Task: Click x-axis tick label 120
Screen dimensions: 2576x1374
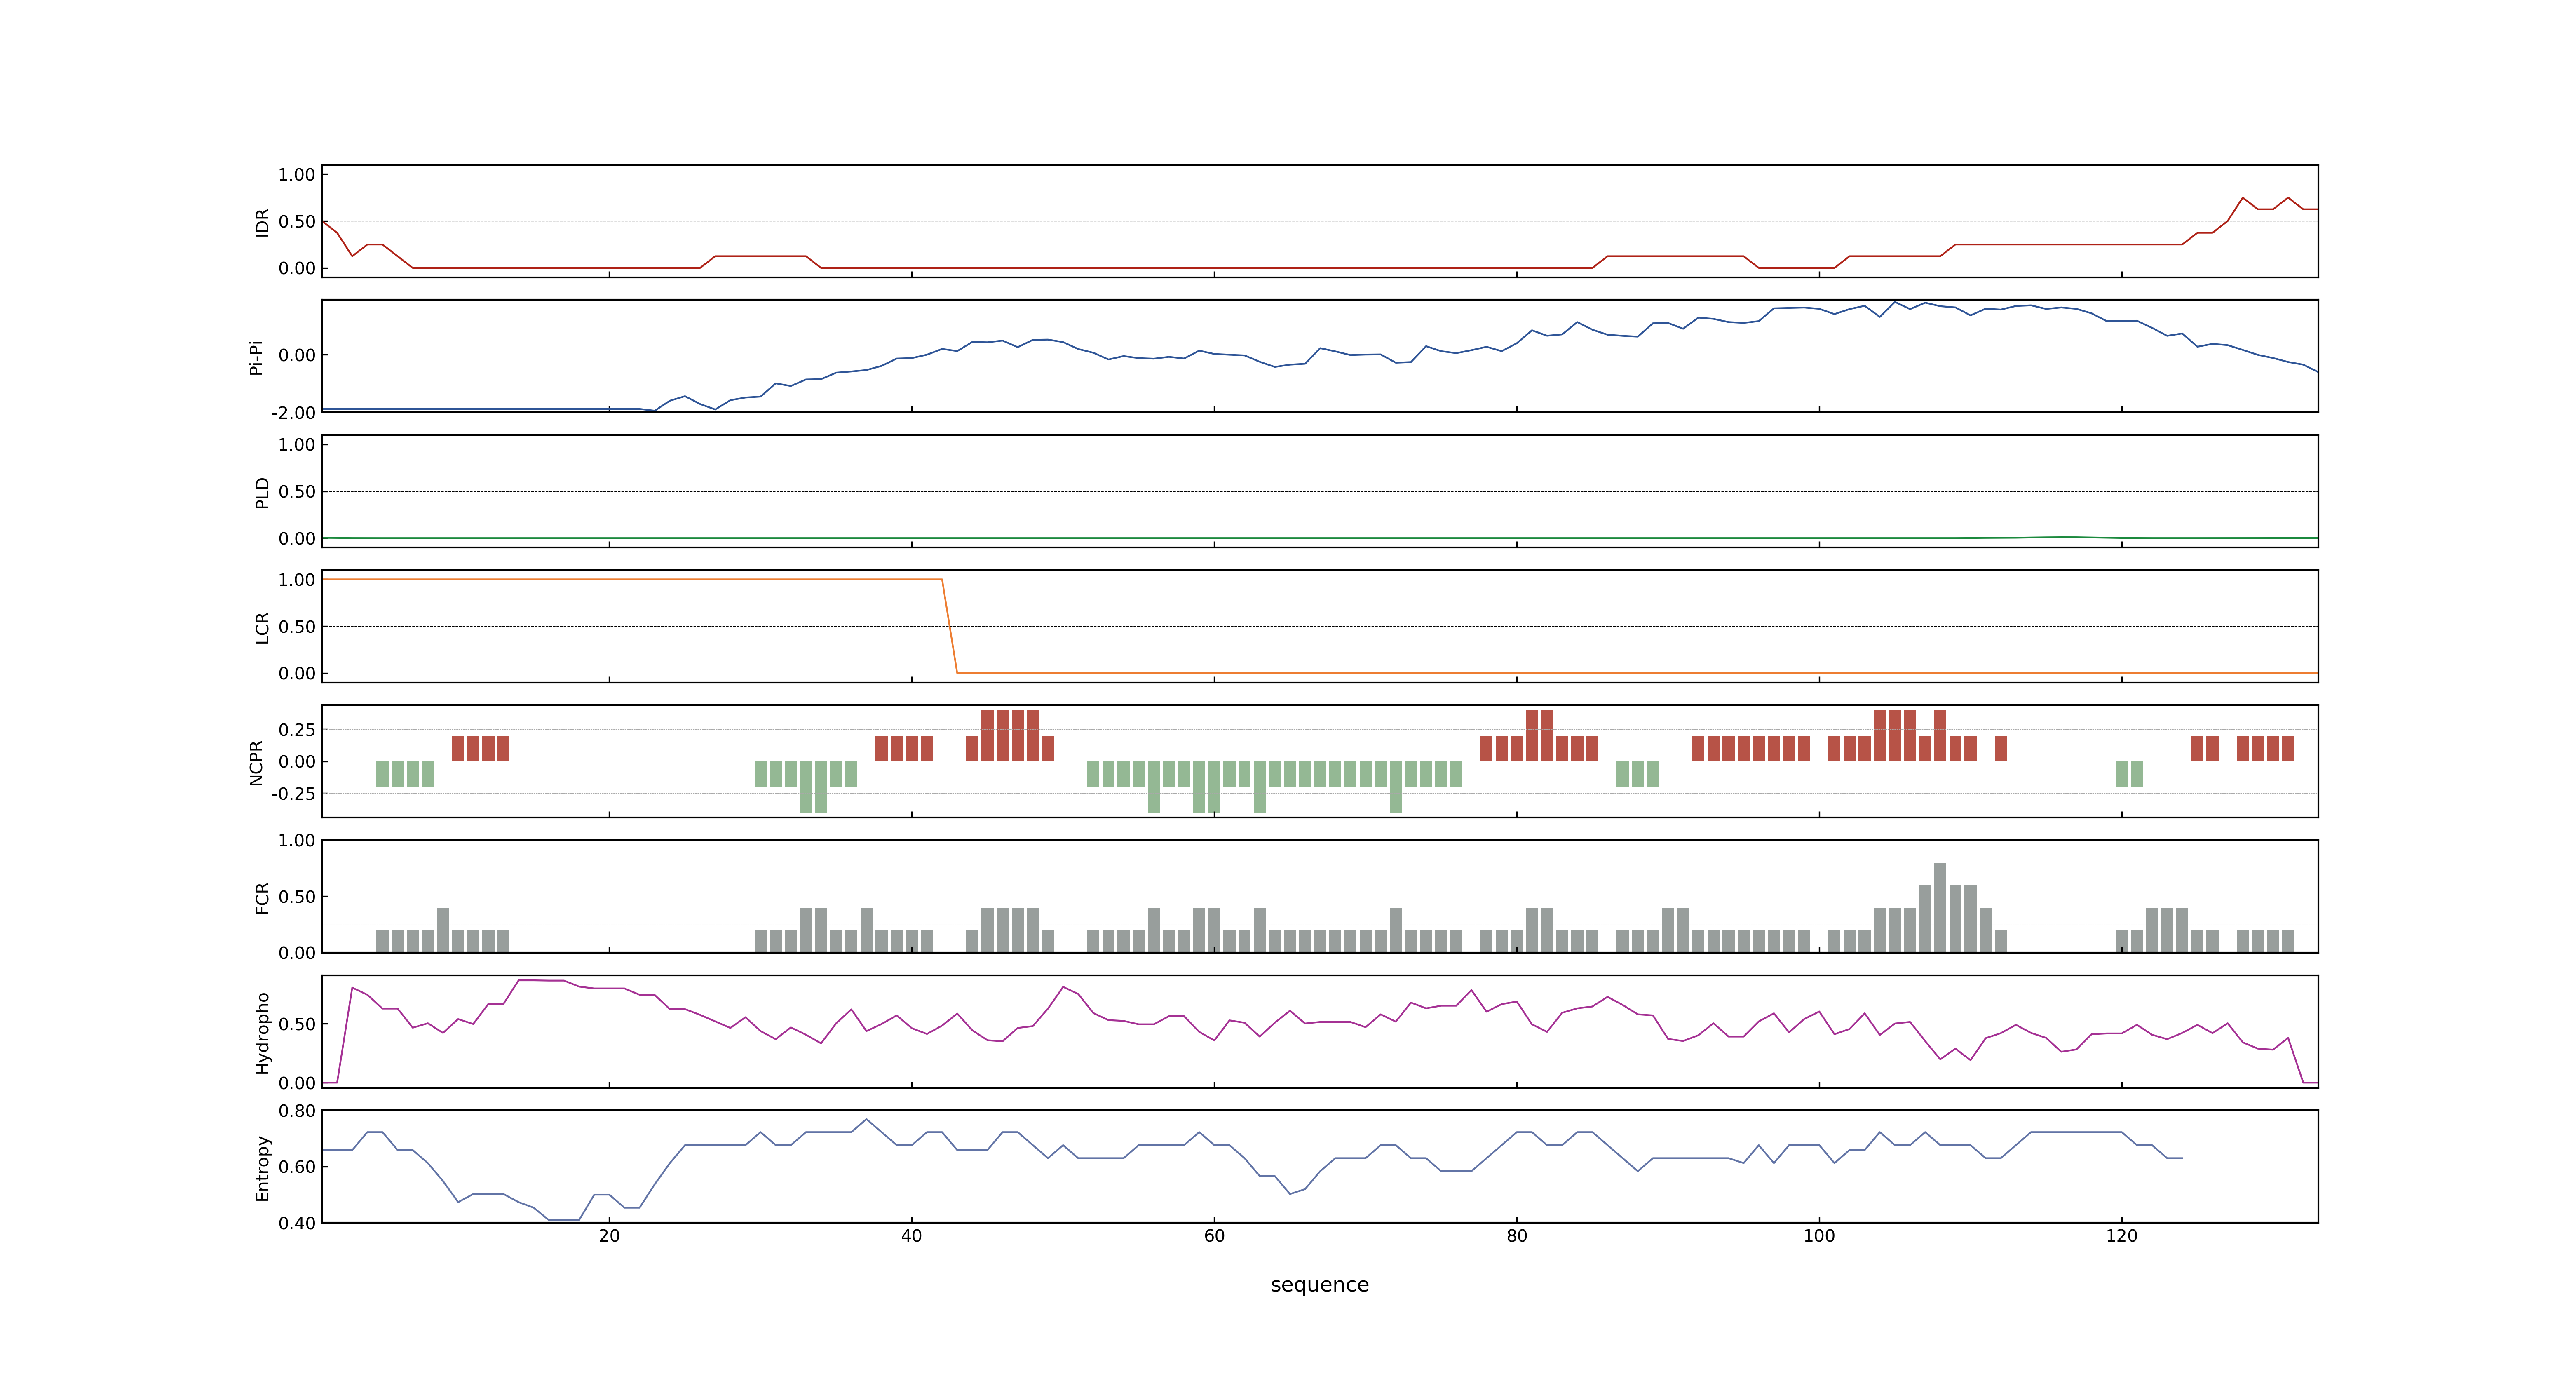Action: click(2121, 1236)
